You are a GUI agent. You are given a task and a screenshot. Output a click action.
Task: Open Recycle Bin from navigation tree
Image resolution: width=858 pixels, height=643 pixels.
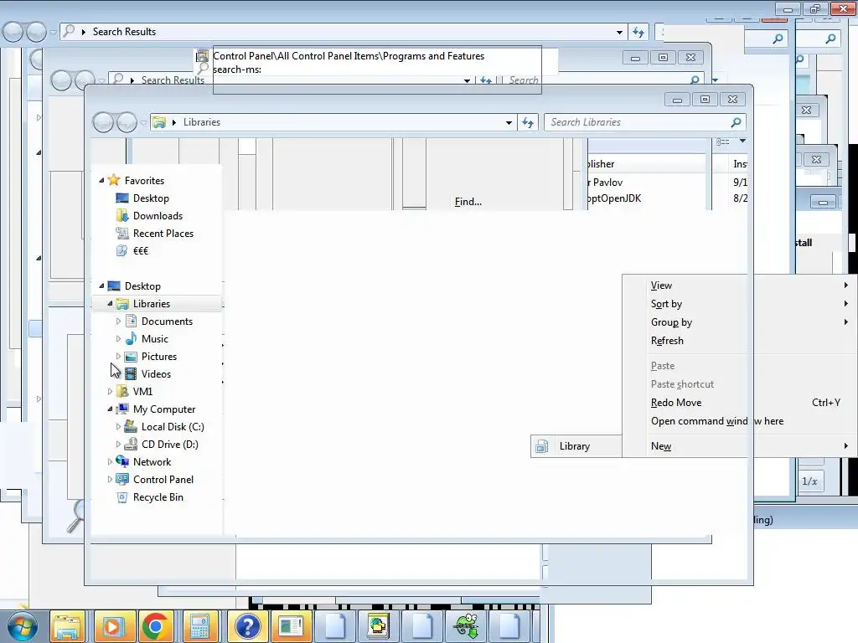pos(158,497)
